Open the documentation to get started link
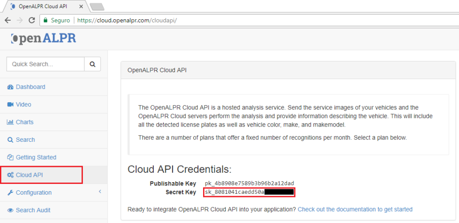The width and height of the screenshot is (459, 223). (355, 210)
